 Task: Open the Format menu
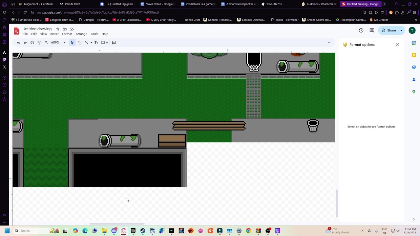click(x=67, y=34)
